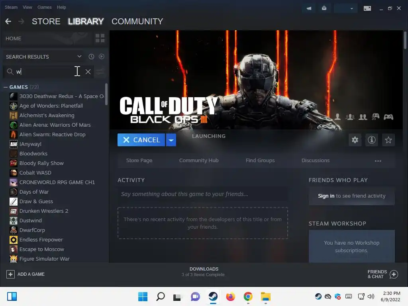Image resolution: width=408 pixels, height=306 pixels.
Task: Open the Store Page link
Action: (x=139, y=161)
